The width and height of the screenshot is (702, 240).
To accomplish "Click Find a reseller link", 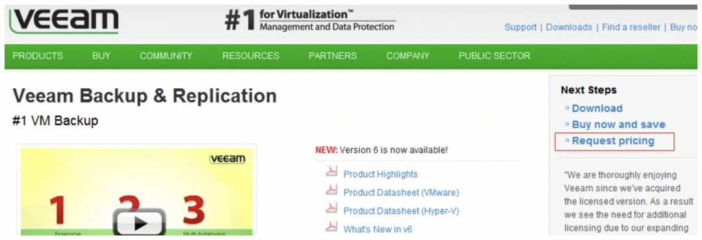I will [x=631, y=27].
